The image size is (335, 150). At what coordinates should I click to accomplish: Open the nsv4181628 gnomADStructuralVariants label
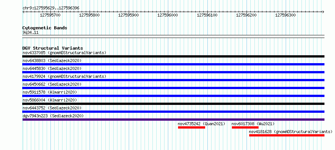point(291,132)
